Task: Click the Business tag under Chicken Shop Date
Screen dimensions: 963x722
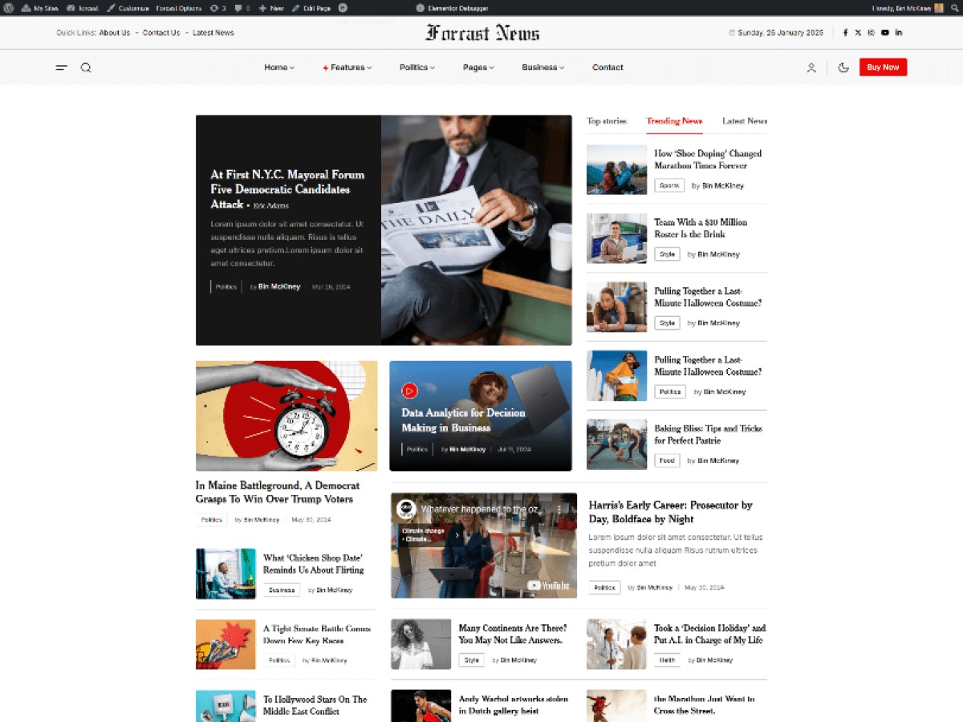Action: tap(282, 590)
